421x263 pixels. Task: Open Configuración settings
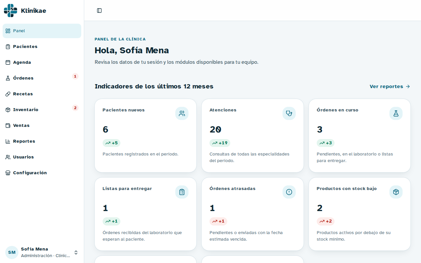(x=42, y=173)
